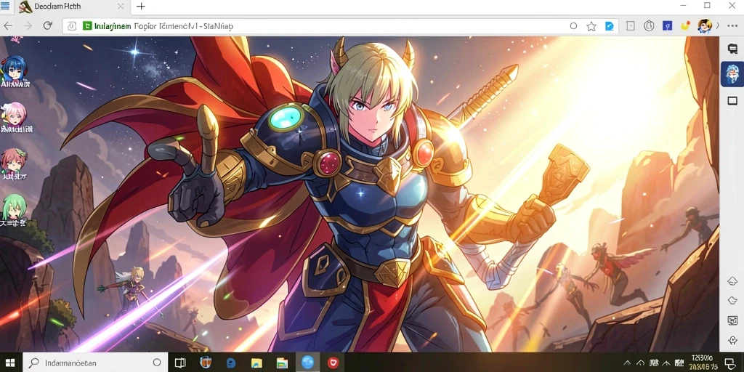Close the 'Deodram Hcth' tab
This screenshot has height=372, width=744.
(121, 6)
